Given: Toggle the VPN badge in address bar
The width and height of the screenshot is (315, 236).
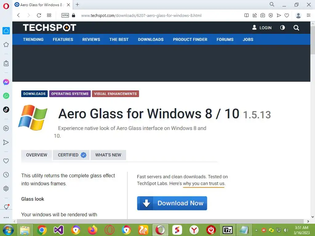Looking at the screenshot, I should [65, 15].
